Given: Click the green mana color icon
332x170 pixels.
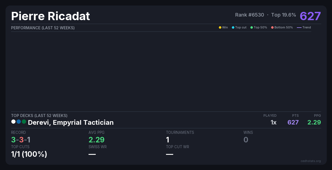Looking at the screenshot, I should tap(24, 121).
